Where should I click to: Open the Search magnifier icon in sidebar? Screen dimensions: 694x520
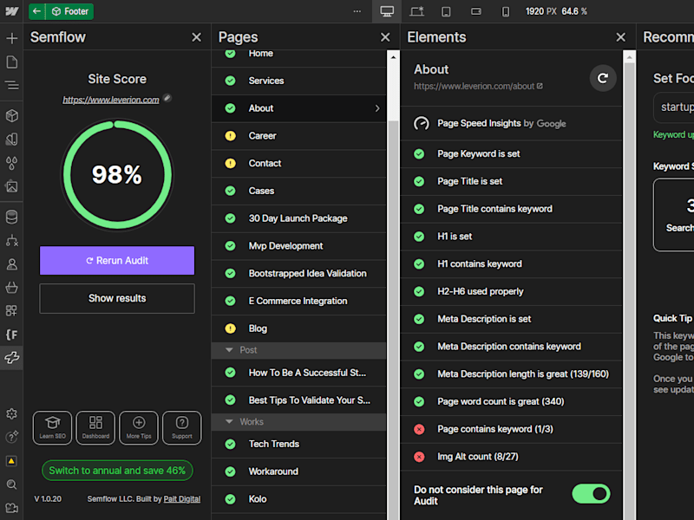coord(12,484)
